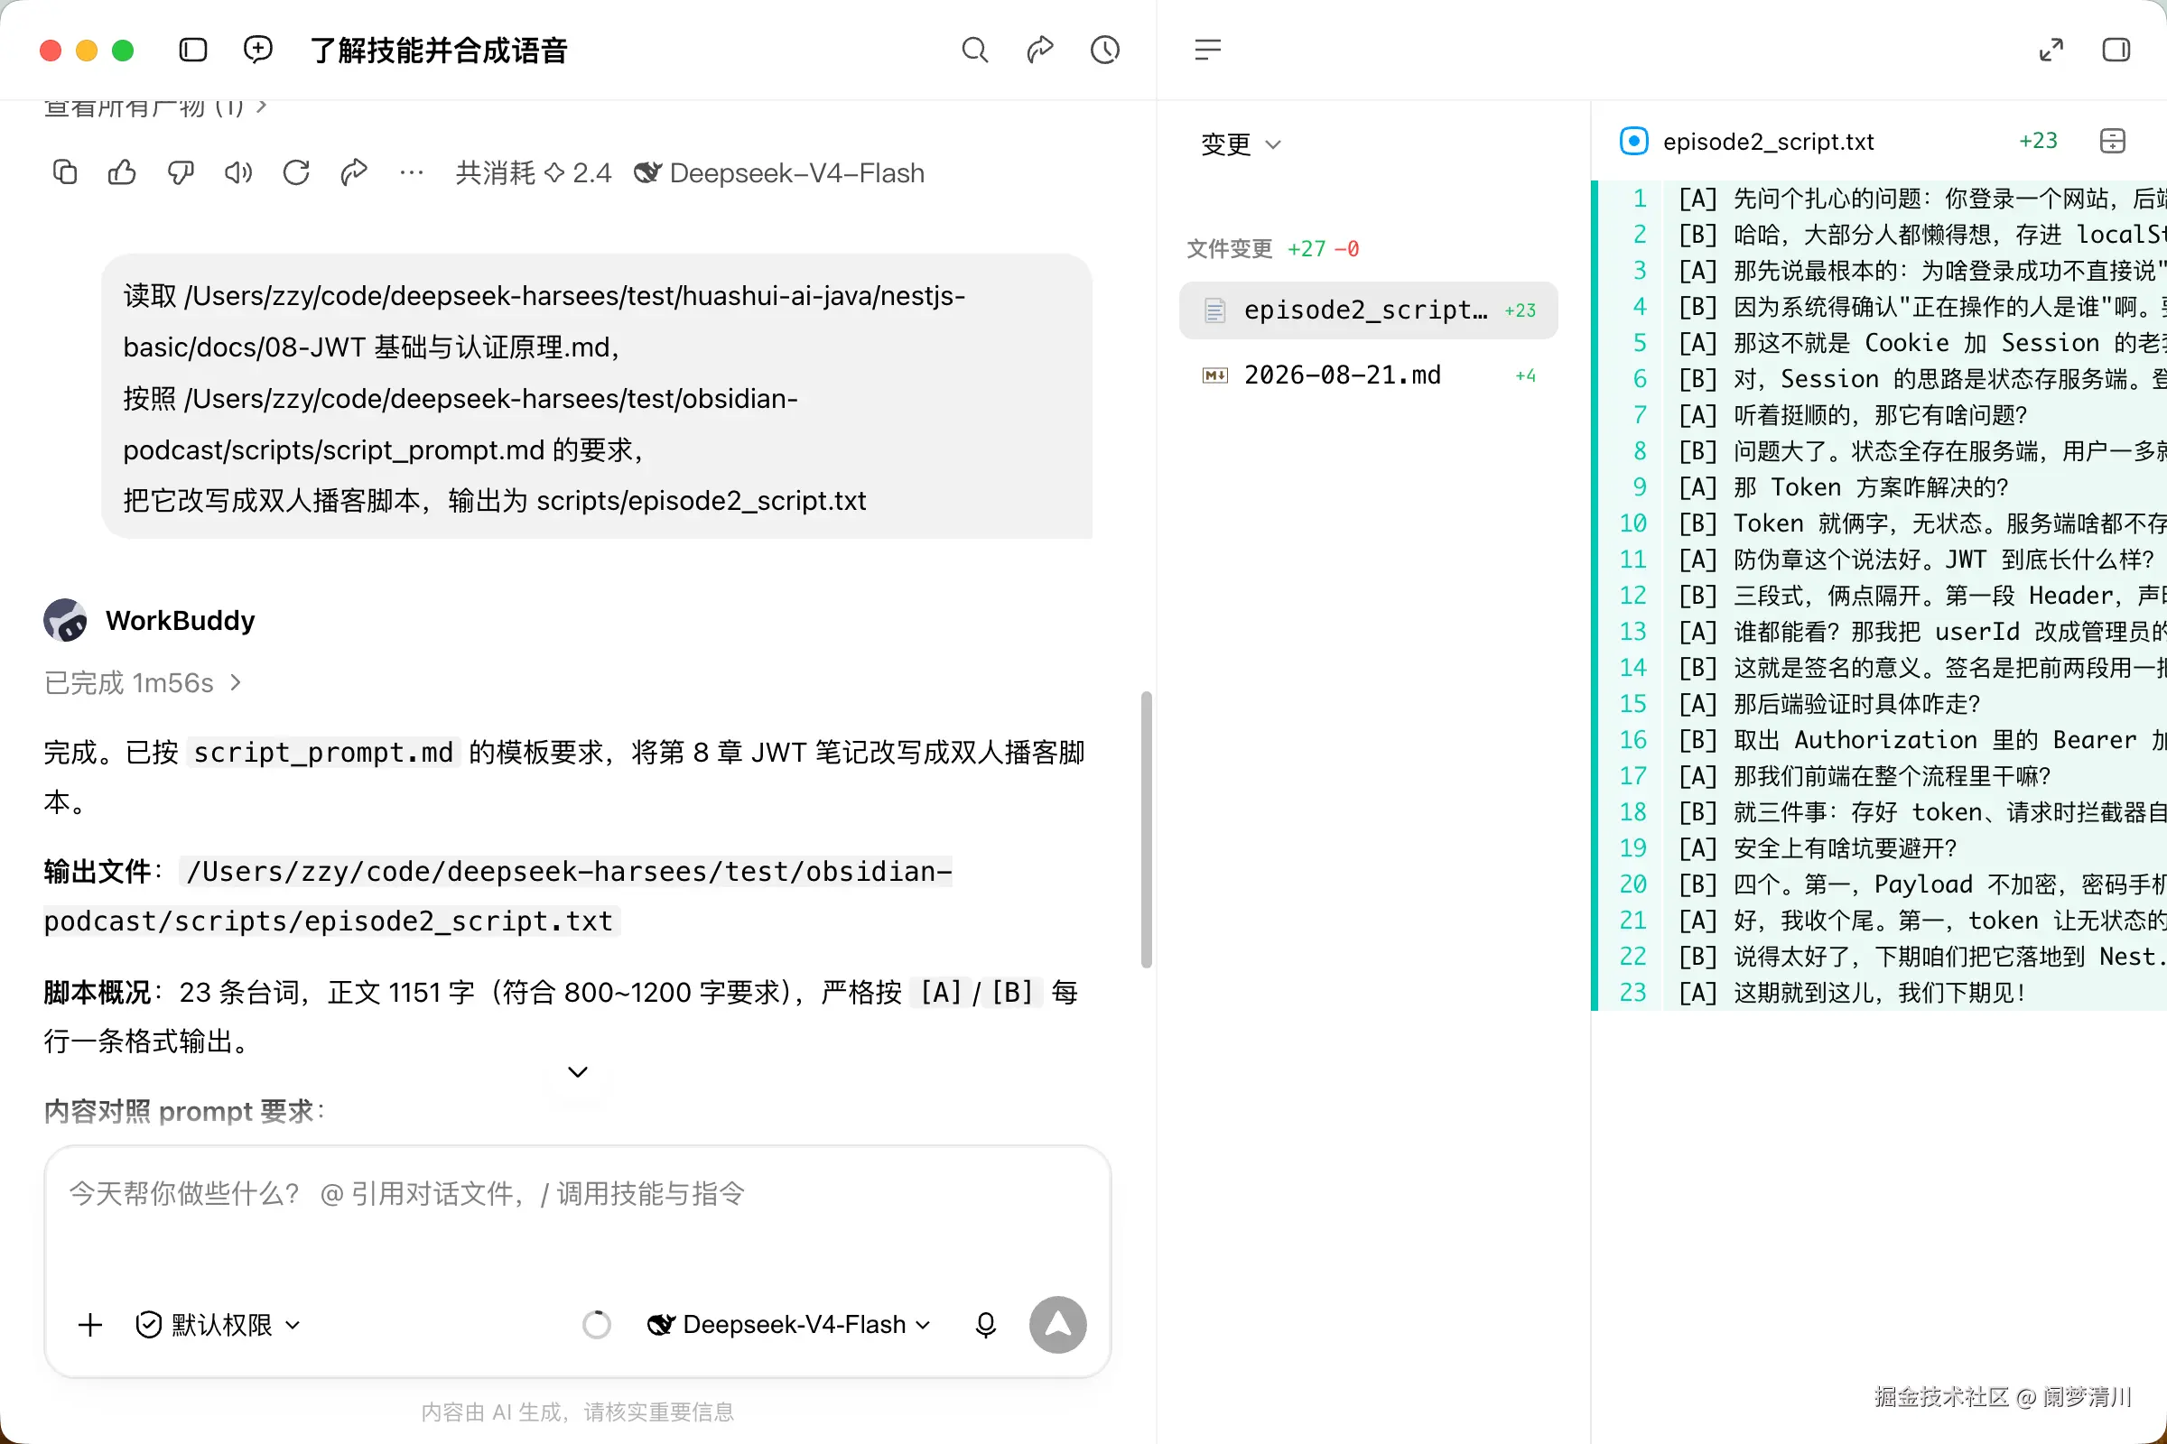Click the user prompt message bubble
Viewport: 2167px width, 1444px height.
pyautogui.click(x=597, y=397)
